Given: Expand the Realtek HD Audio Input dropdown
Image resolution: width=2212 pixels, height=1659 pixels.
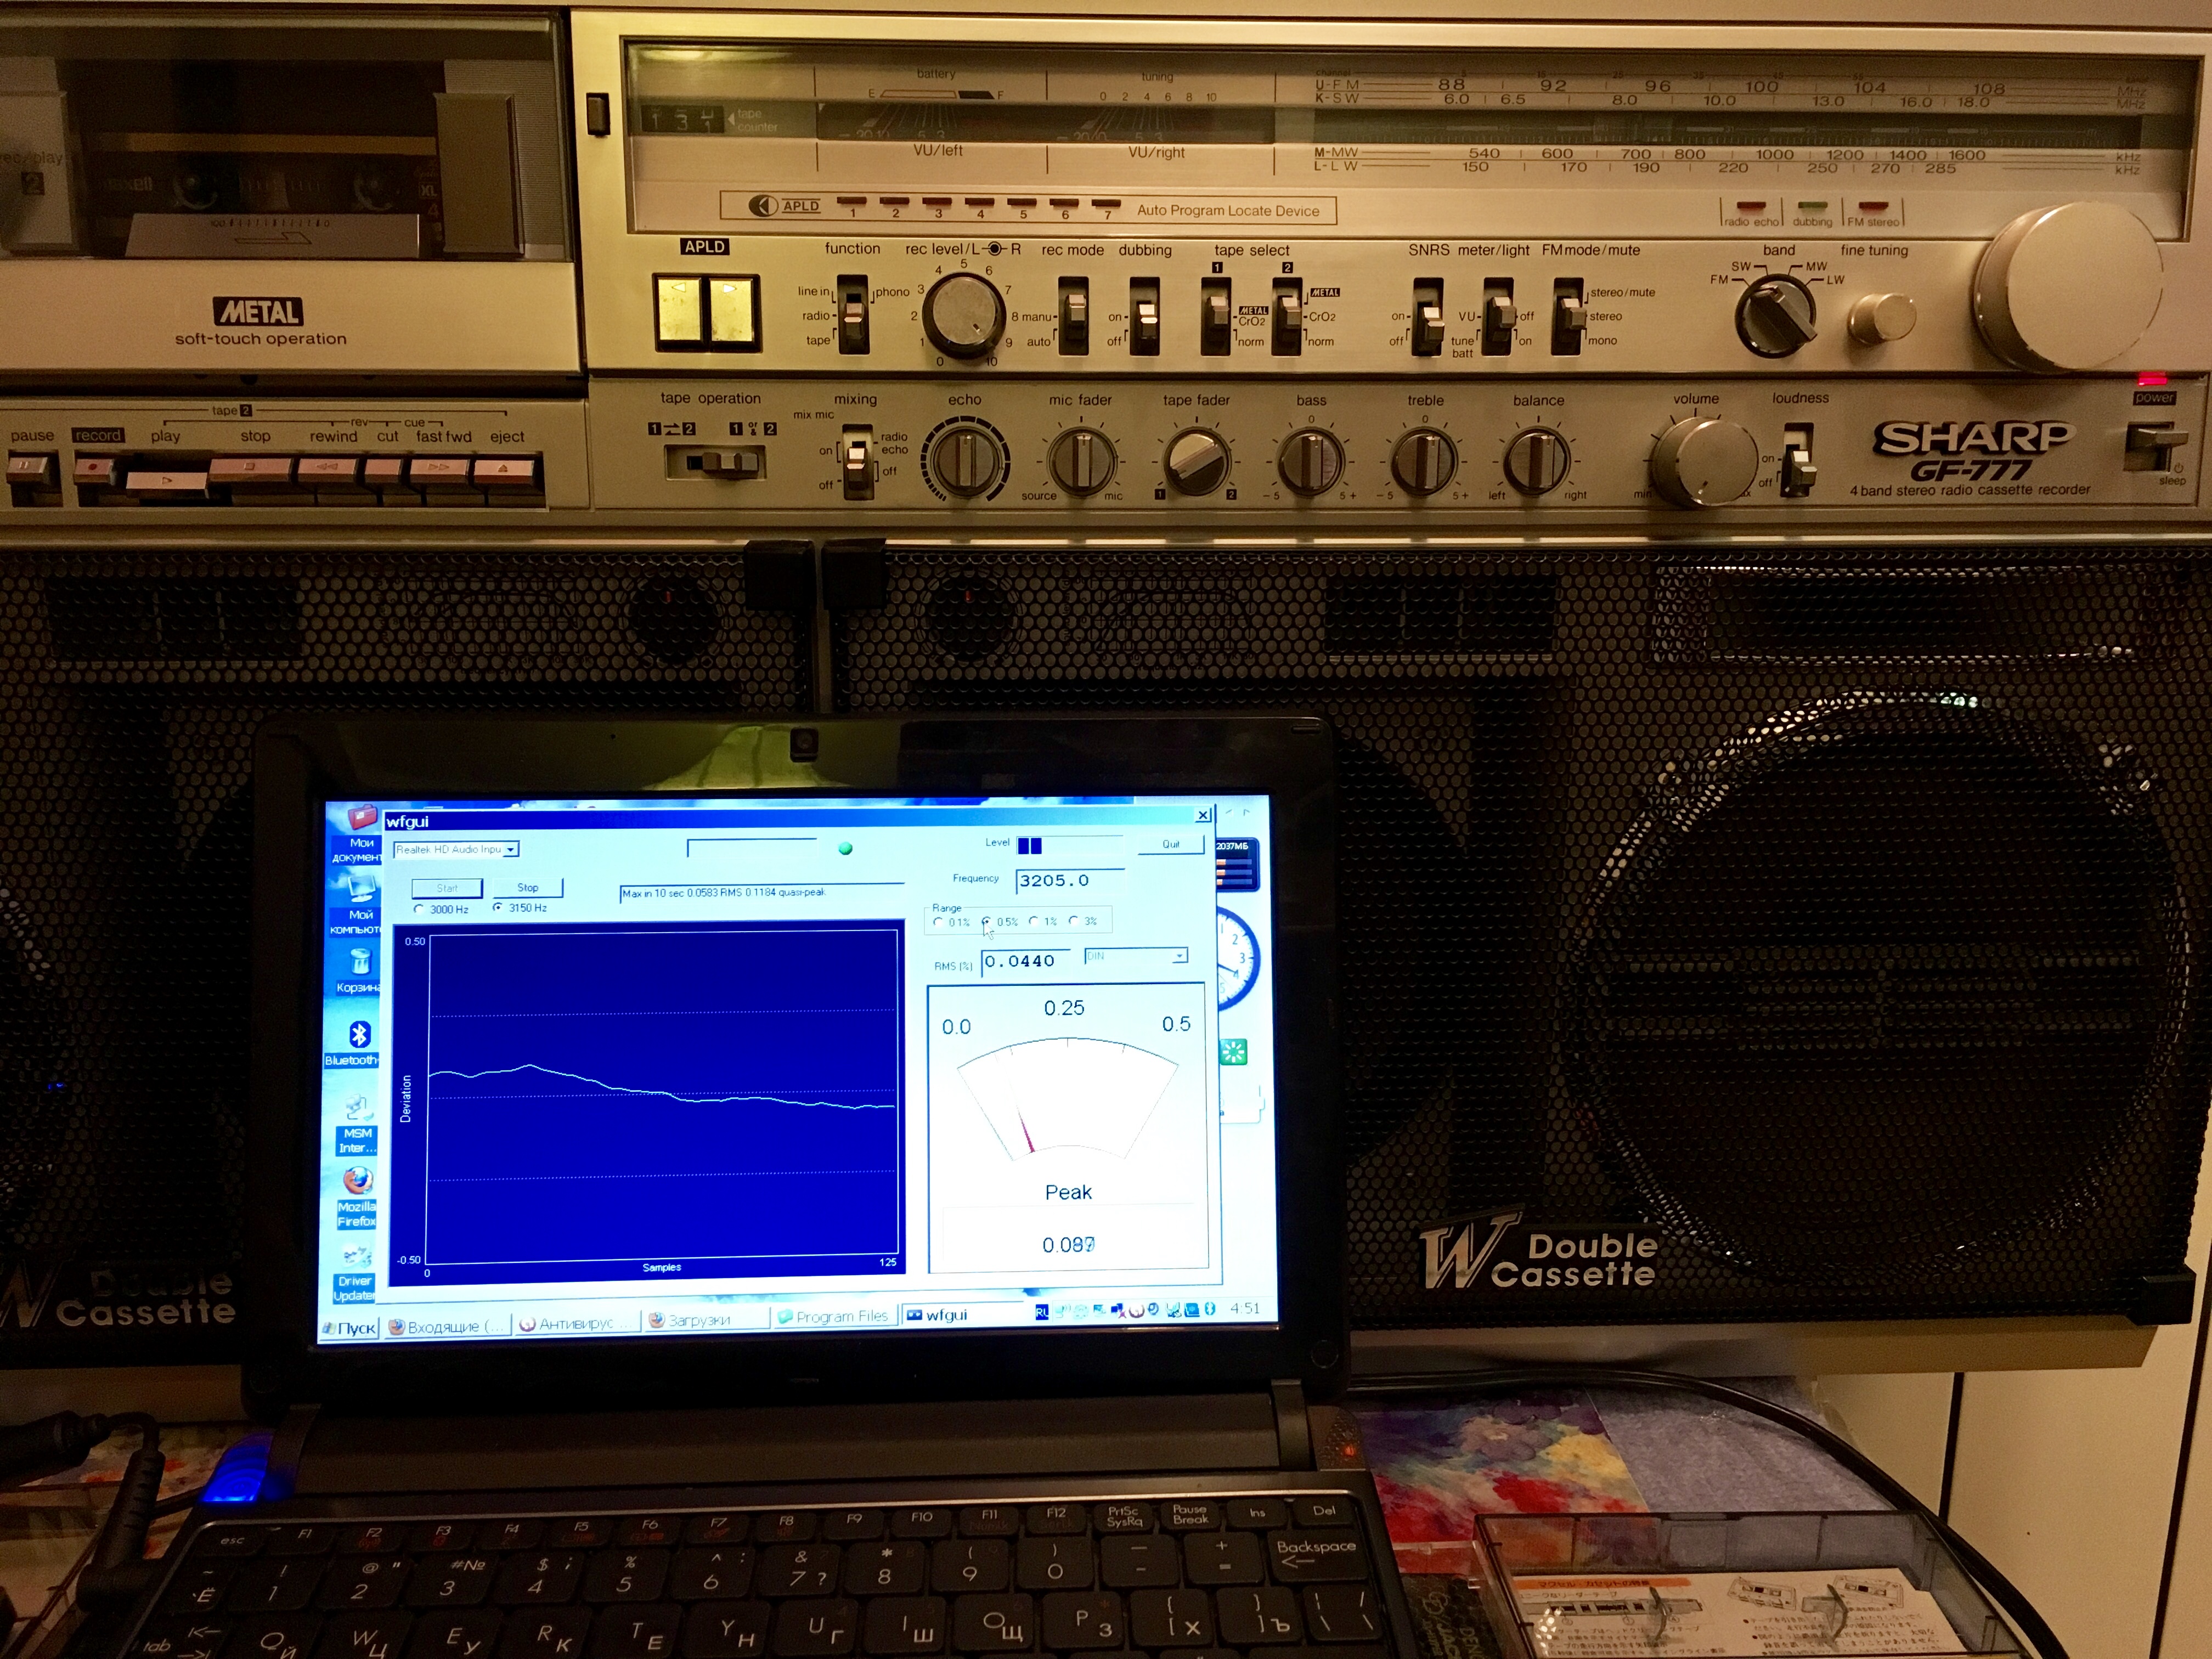Looking at the screenshot, I should (x=510, y=850).
